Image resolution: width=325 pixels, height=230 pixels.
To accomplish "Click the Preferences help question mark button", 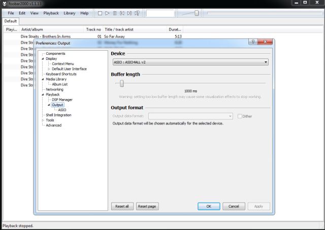I will click(x=253, y=42).
